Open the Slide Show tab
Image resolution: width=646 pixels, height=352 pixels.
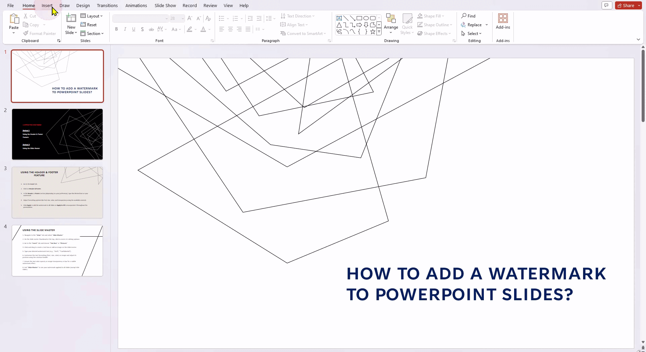[165, 5]
